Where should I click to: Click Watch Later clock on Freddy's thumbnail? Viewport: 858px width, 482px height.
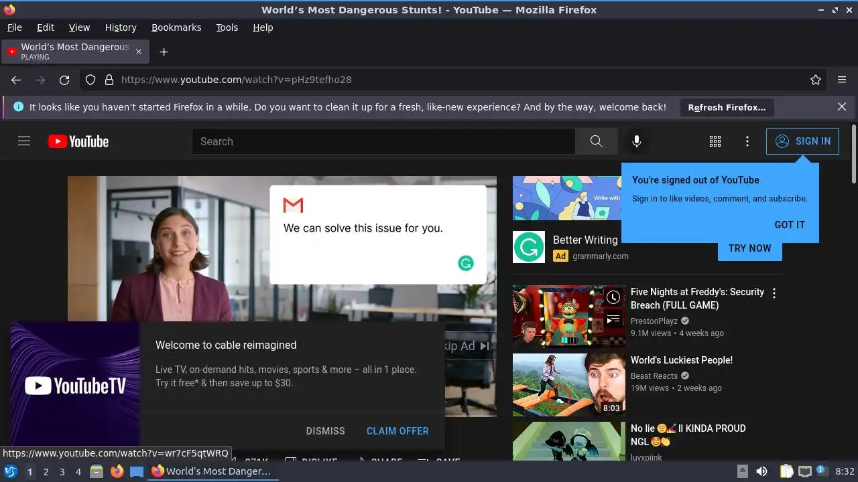point(613,298)
